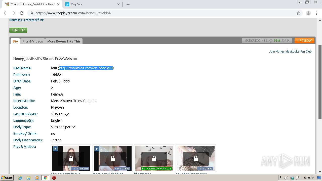Viewport: 322px width, 181px height.
Task: Click the orange FOLLOW button
Action: click(x=304, y=40)
